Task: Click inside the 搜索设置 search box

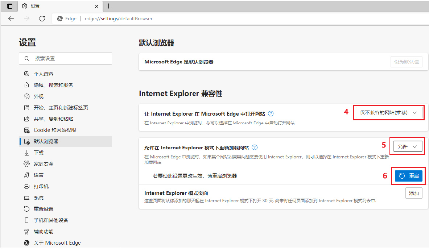Action: point(65,58)
